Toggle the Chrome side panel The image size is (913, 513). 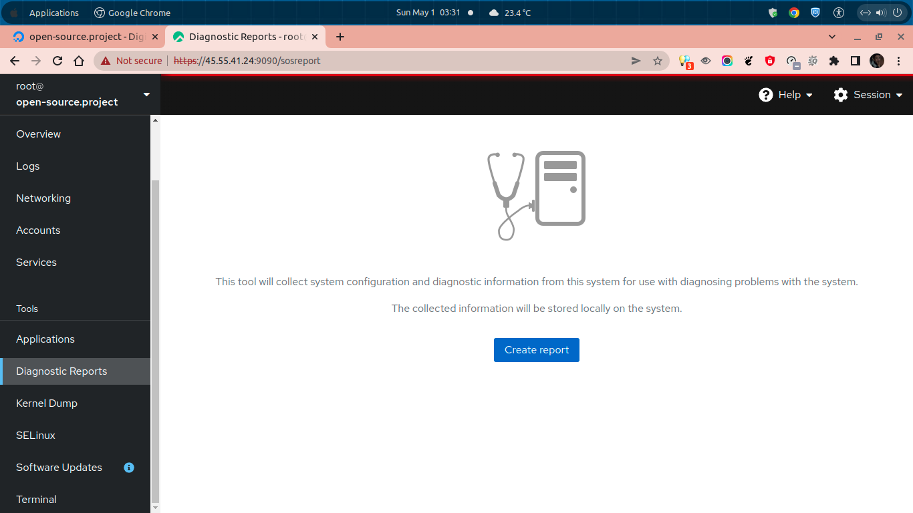[x=855, y=61]
